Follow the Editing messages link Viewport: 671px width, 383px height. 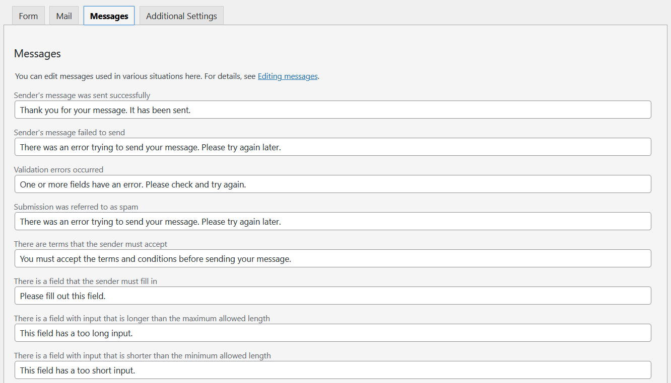click(288, 76)
